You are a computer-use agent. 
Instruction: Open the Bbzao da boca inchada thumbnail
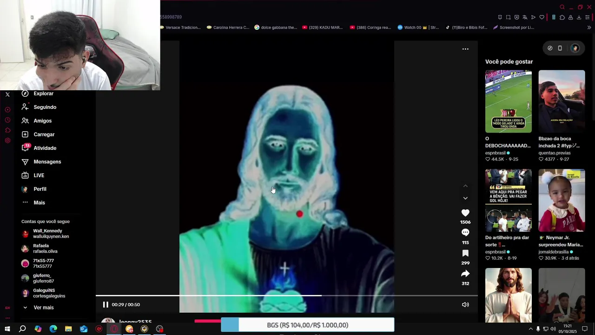(x=562, y=101)
